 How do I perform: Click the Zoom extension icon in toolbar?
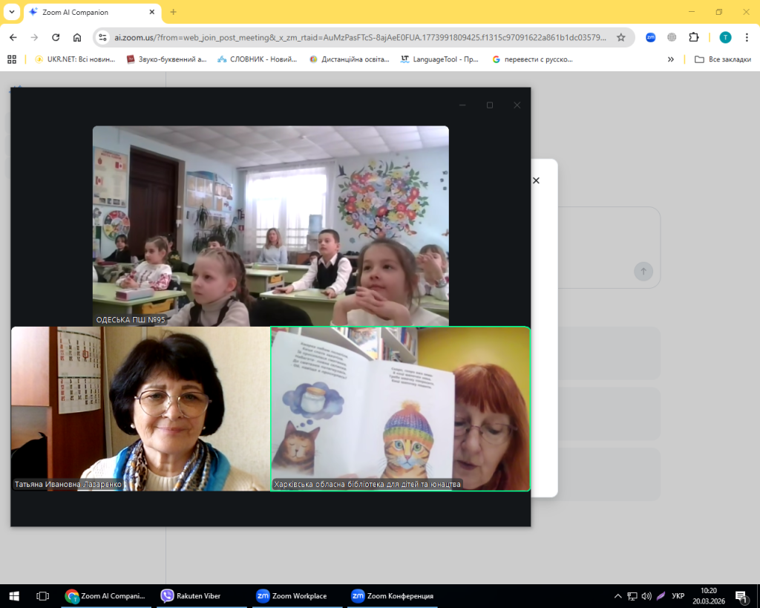tap(650, 37)
